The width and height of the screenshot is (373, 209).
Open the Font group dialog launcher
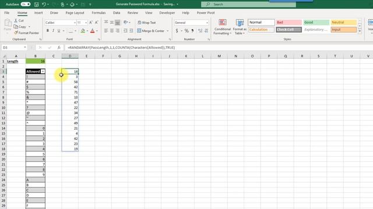[x=99, y=39]
